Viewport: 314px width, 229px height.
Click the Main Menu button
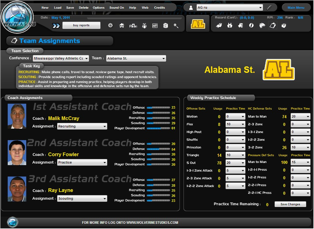tap(296, 8)
